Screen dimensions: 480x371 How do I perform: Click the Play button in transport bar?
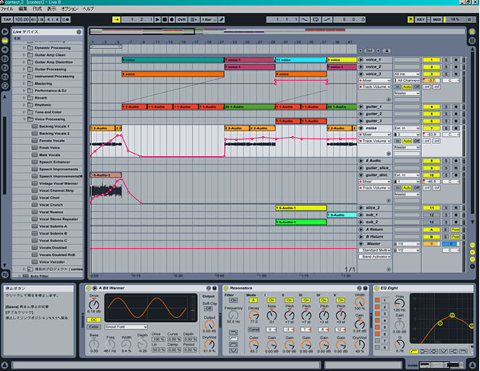point(157,20)
